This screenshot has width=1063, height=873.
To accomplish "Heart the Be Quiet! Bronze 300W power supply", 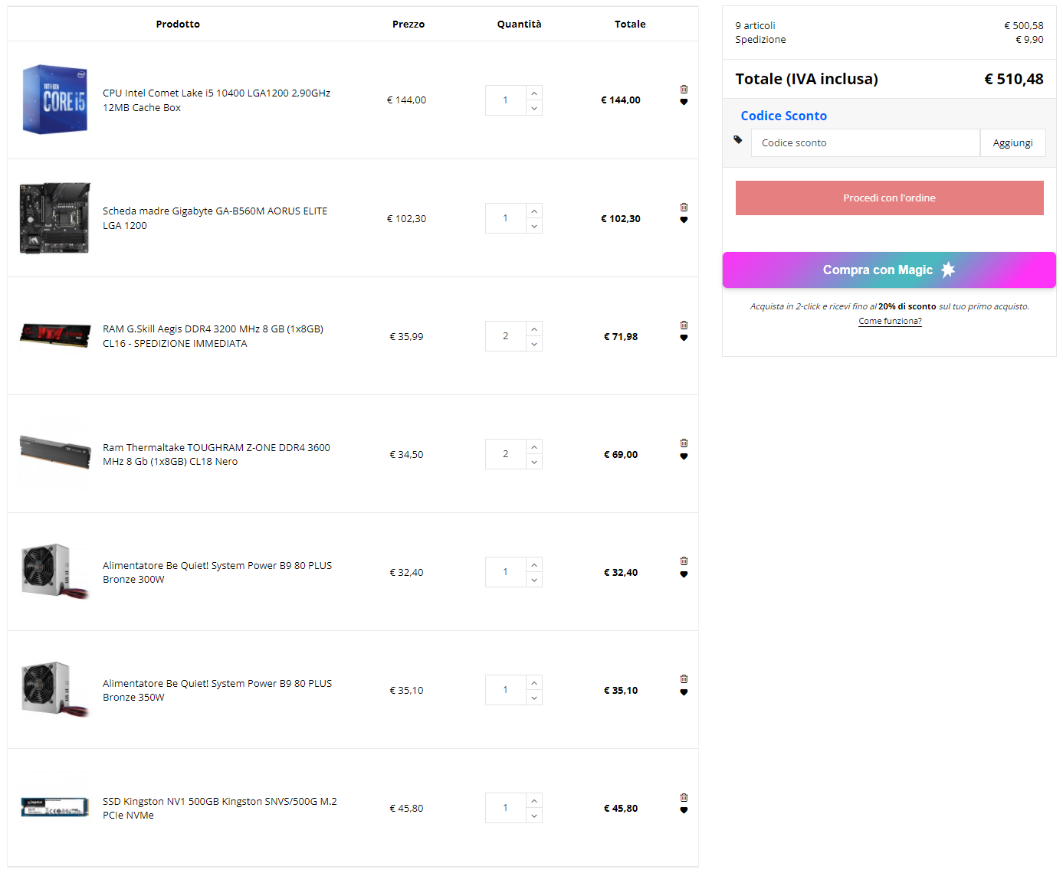I will [x=684, y=574].
